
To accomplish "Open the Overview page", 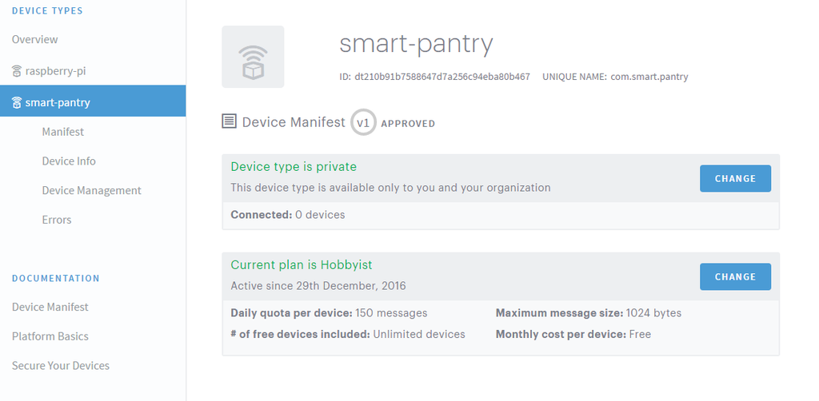I will coord(34,39).
